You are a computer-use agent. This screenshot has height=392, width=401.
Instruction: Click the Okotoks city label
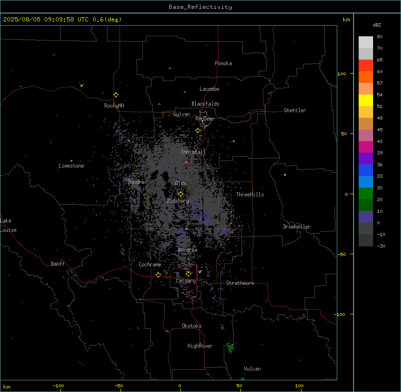pos(192,326)
